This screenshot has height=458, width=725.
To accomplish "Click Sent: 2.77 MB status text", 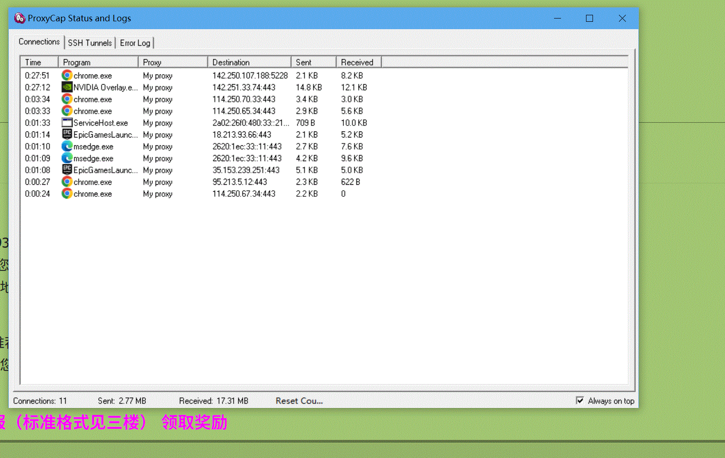I will click(x=122, y=401).
